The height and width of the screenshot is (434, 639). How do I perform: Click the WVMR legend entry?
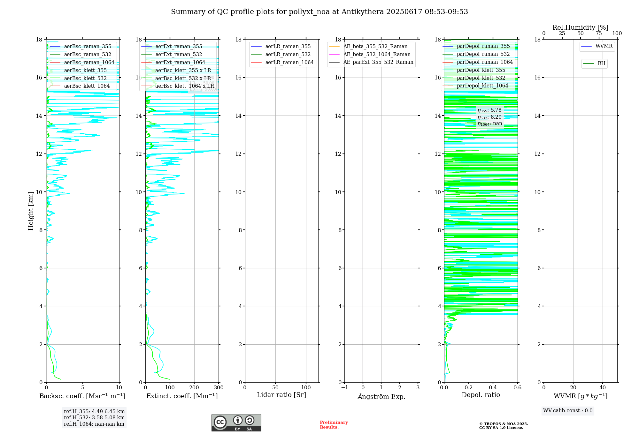pyautogui.click(x=597, y=47)
